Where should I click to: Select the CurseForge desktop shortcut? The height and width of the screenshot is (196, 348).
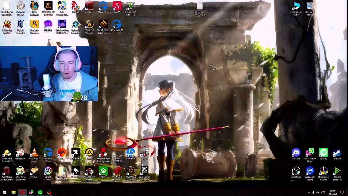(76, 154)
